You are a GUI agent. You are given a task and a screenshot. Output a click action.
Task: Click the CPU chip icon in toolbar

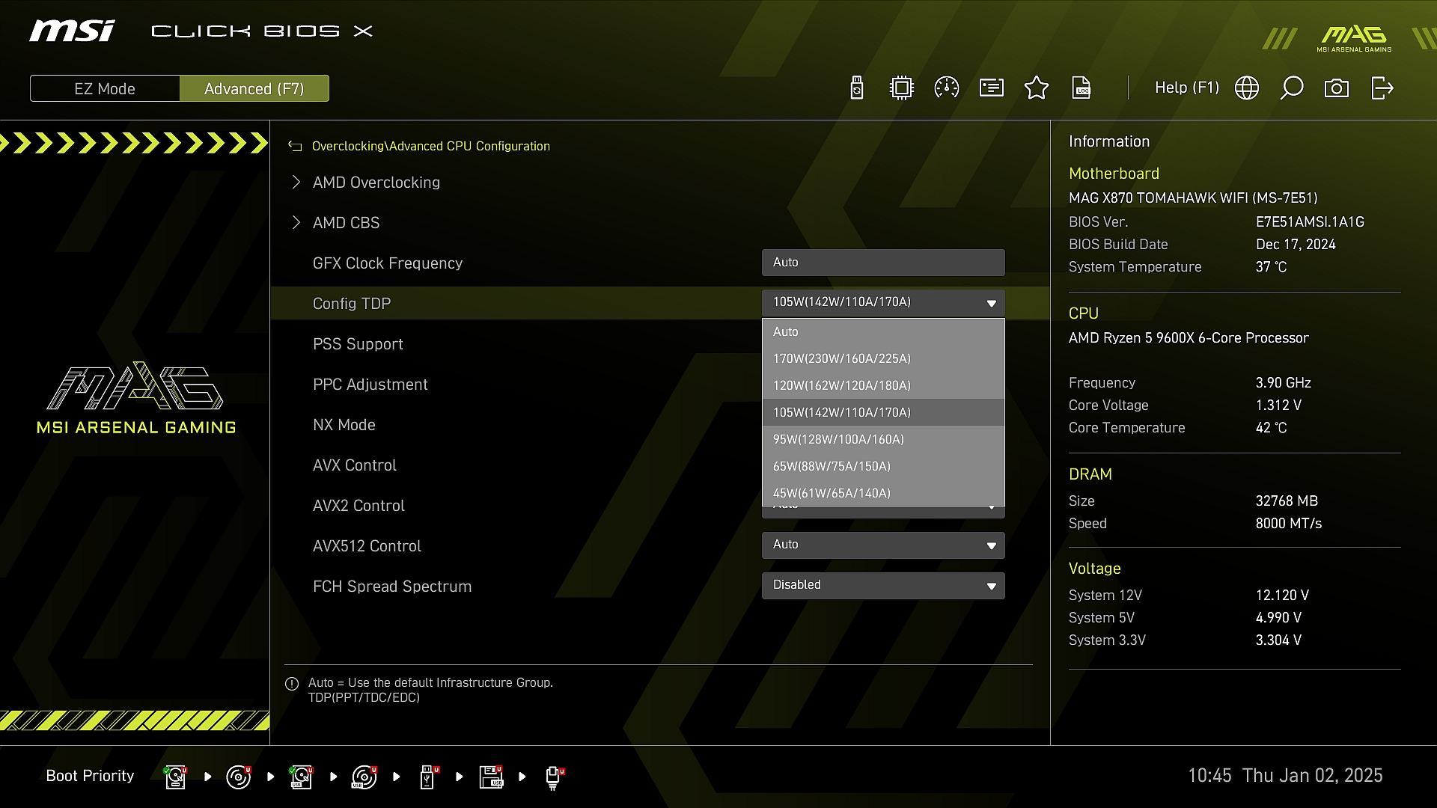click(902, 88)
